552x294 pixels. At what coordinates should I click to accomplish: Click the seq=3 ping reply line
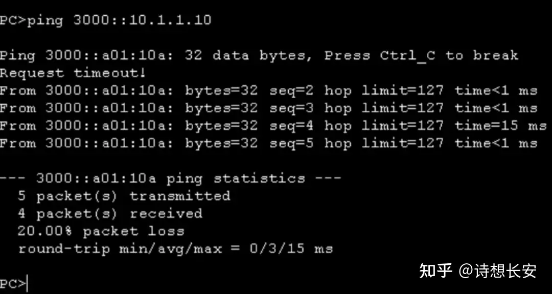[268, 108]
